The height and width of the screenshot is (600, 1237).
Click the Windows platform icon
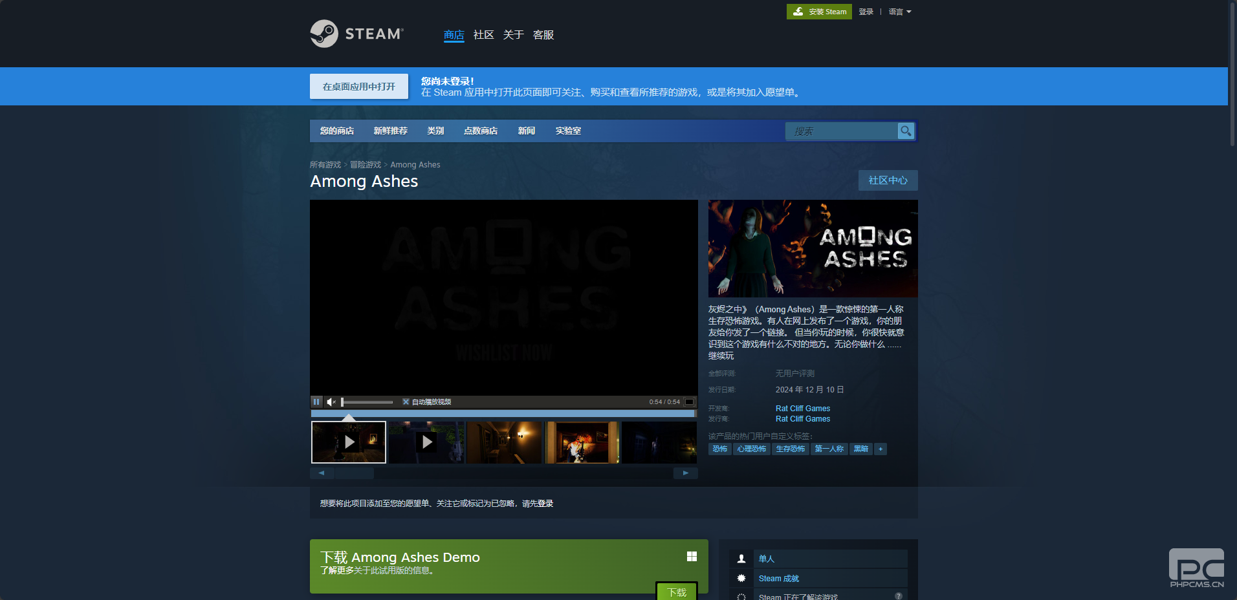click(692, 557)
